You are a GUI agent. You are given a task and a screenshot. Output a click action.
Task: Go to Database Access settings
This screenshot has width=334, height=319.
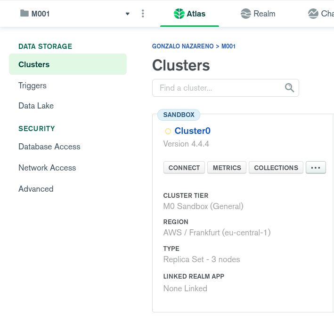click(49, 147)
